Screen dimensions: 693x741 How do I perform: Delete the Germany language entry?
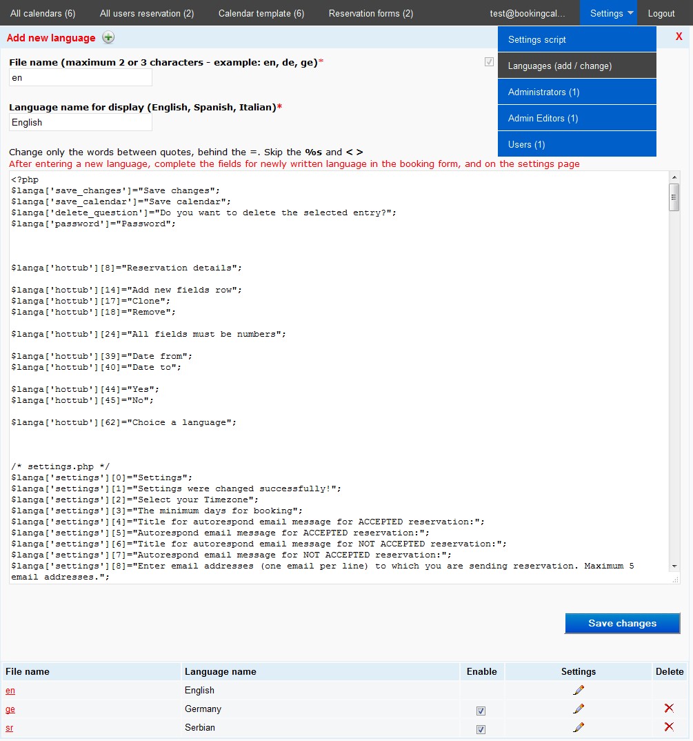point(668,709)
